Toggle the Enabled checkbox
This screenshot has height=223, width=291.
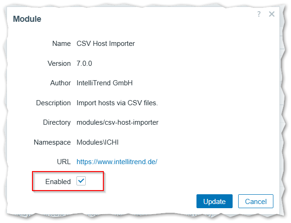pyautogui.click(x=81, y=181)
